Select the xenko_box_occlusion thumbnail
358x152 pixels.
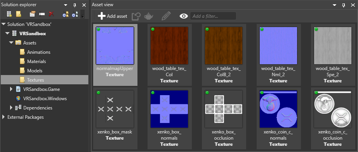tap(224, 109)
